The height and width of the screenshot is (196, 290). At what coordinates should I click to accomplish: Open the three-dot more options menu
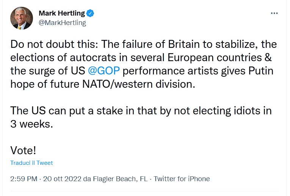(x=274, y=13)
